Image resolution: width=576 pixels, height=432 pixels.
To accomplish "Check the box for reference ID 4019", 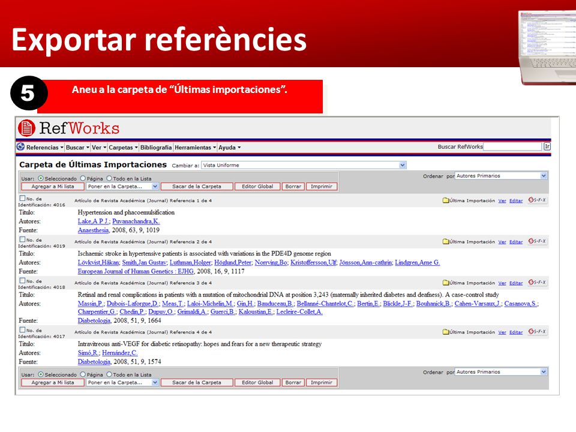I will [22, 239].
